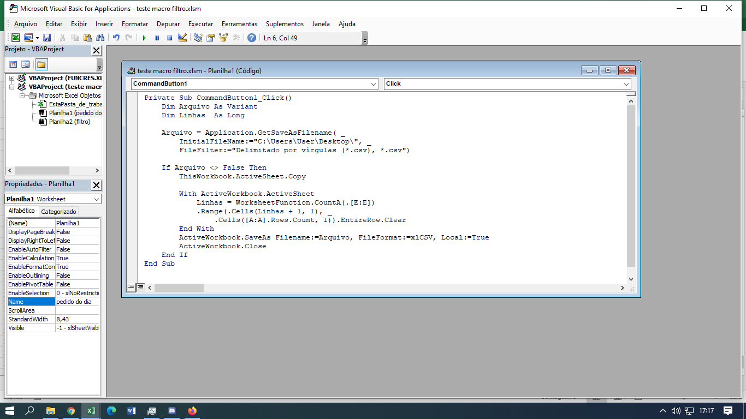The image size is (746, 419).
Task: Select Planilha1 (pedido do in the project tree
Action: point(75,113)
